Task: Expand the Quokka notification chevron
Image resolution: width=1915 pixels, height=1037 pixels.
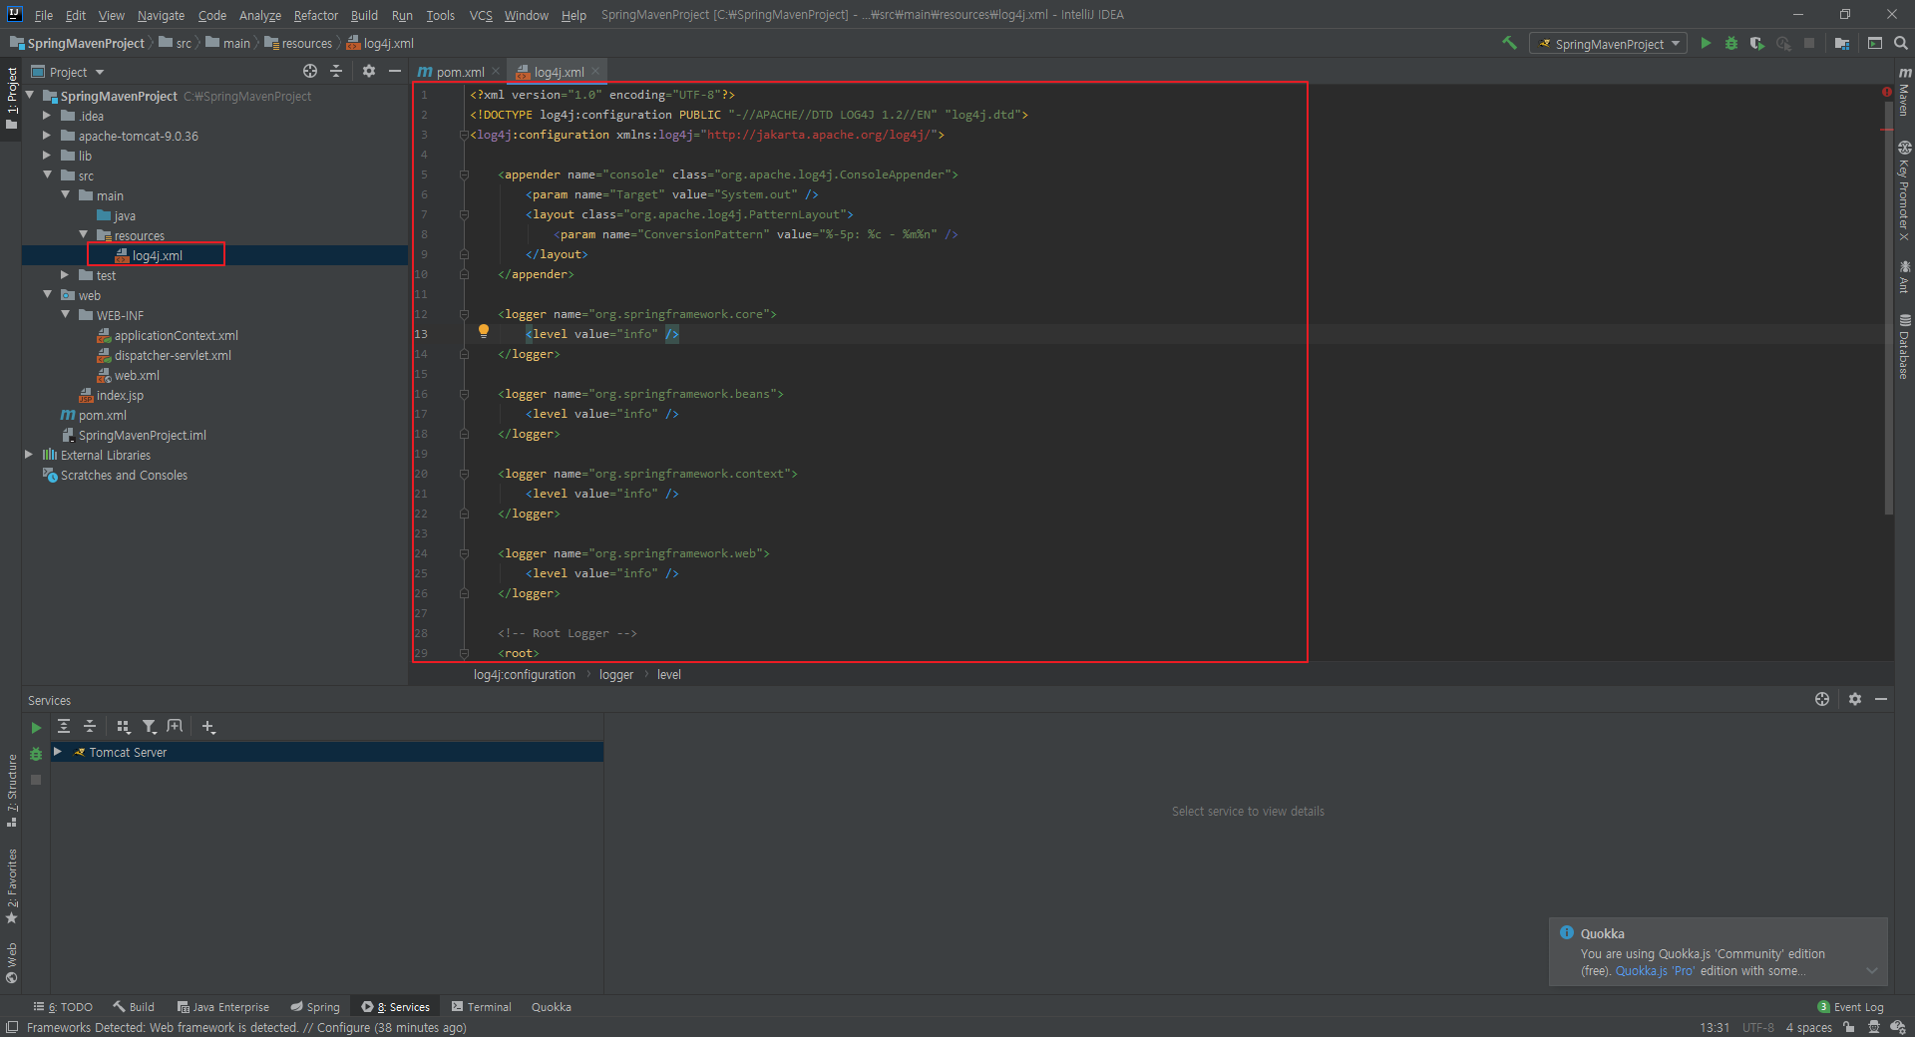Action: tap(1872, 971)
